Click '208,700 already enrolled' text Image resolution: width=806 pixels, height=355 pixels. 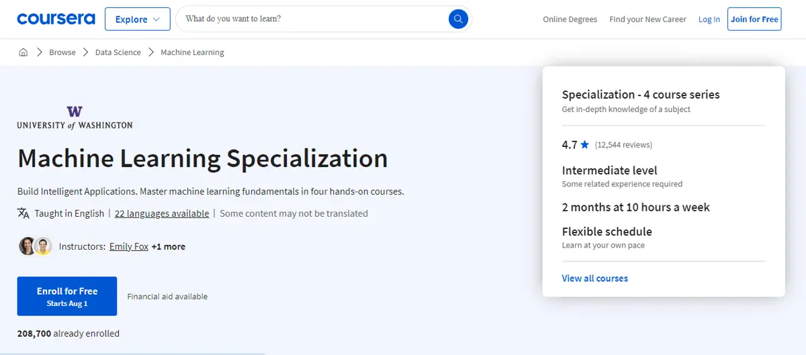69,333
